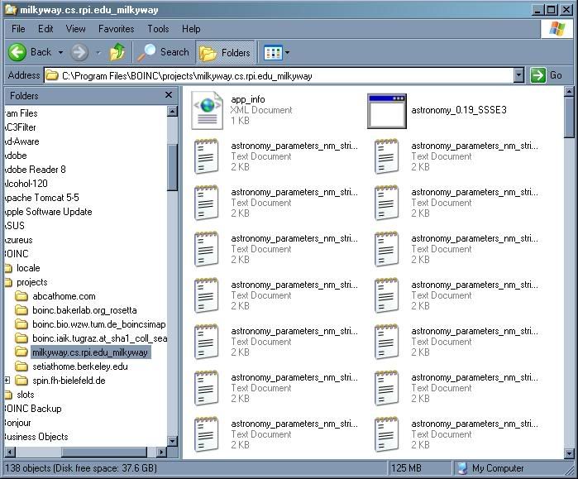Select the first left-column astronomy_parameters text file icon
Image resolution: width=578 pixels, height=479 pixels.
(x=207, y=156)
